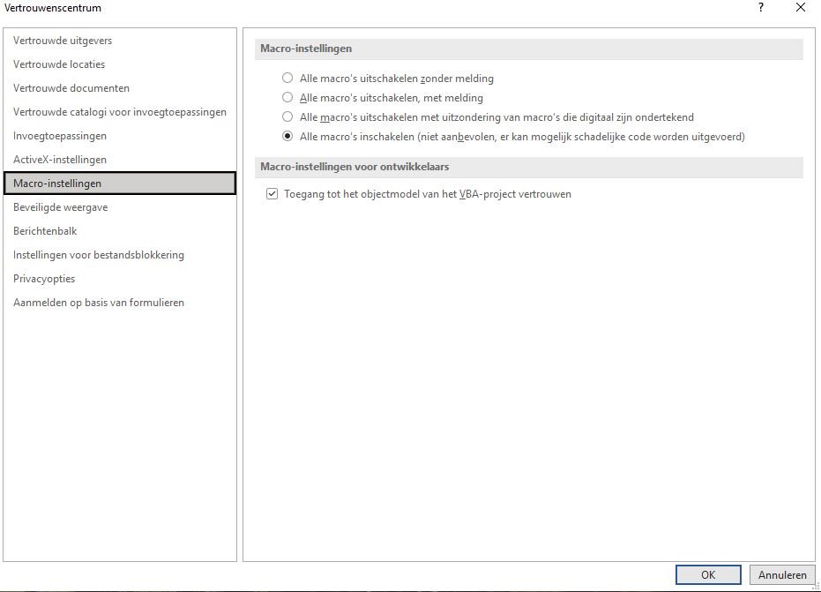Select Macro-instellingen in sidebar

(x=119, y=184)
